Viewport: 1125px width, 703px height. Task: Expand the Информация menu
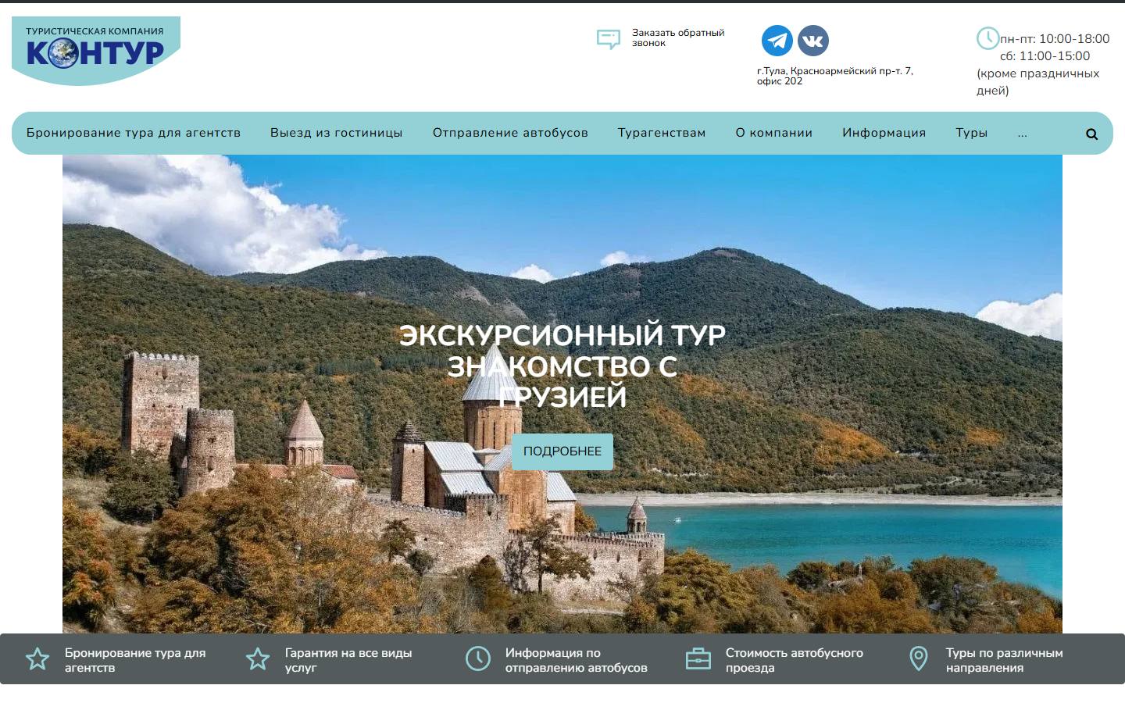[884, 133]
